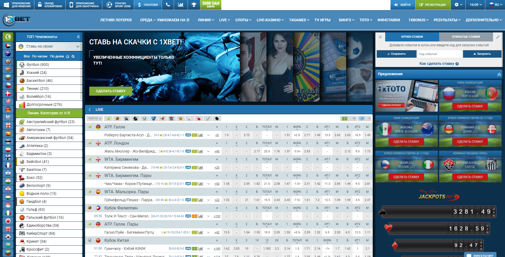The image size is (505, 257).
Task: Expand ATP. Галле league with plus sign
Action: tap(217, 127)
